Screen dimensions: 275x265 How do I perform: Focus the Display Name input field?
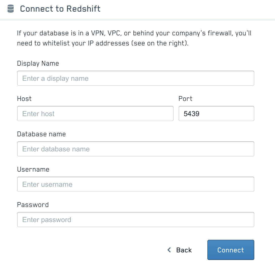(x=135, y=78)
